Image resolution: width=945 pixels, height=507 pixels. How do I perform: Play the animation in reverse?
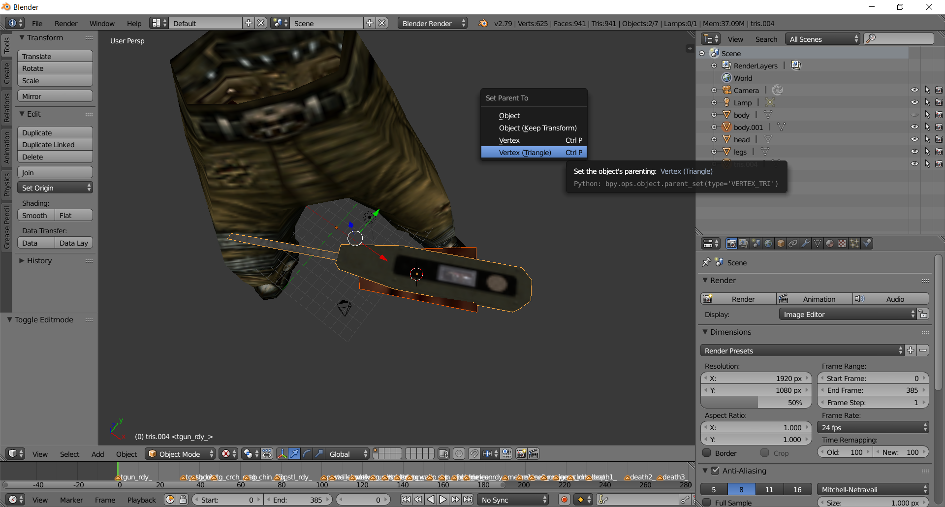click(x=431, y=500)
